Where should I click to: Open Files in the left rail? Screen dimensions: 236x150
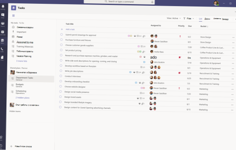2,58
